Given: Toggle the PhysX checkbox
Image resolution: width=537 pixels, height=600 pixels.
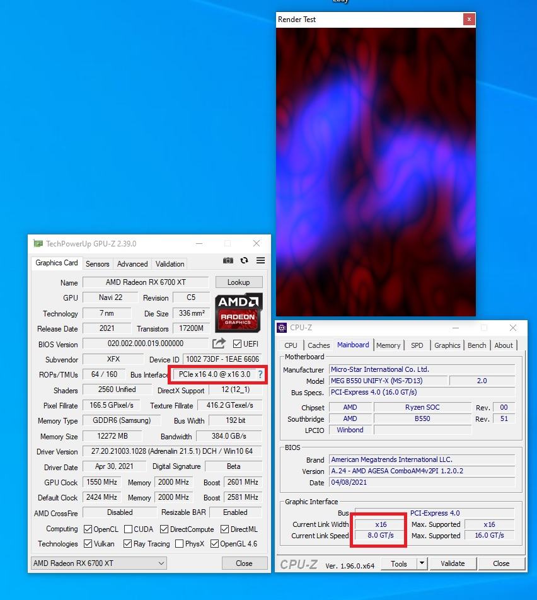Looking at the screenshot, I should point(179,544).
